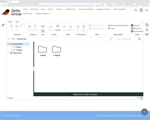Image resolution: width=150 pixels, height=120 pixels.
Task: Switch to the Home ribbon tab
Action: click(x=10, y=22)
